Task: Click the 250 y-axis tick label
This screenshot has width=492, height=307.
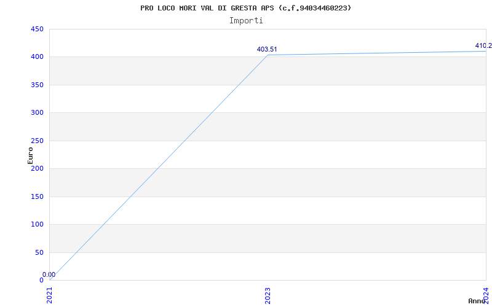Action: [37, 141]
